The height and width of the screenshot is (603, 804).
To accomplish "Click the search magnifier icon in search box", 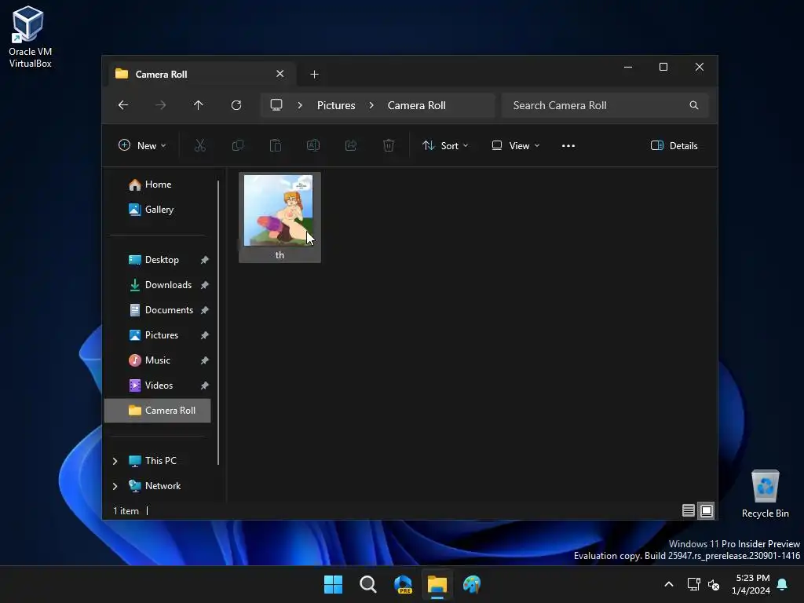I will pos(694,105).
